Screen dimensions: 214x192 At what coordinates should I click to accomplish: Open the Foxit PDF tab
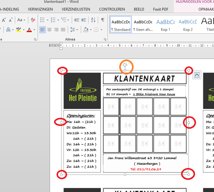pos(161,9)
